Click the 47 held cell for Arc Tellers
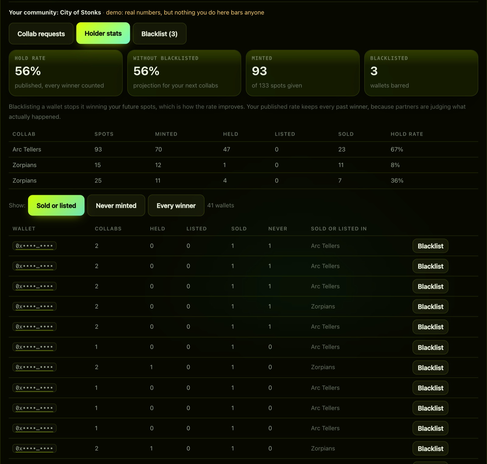Screen dimensions: 487x464 point(226,149)
